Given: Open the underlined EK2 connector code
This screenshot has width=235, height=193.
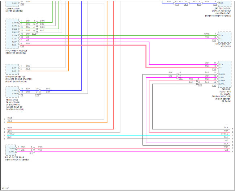Looking at the screenshot, I should 186,5.
